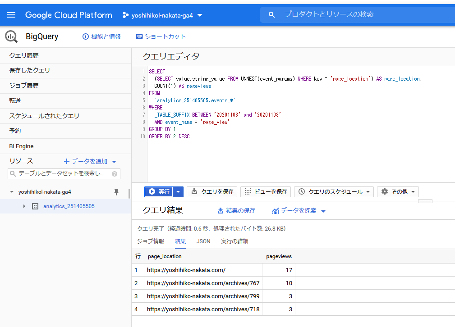Switch to 結果 tab
Viewport: 455px width, 327px height.
pos(180,241)
